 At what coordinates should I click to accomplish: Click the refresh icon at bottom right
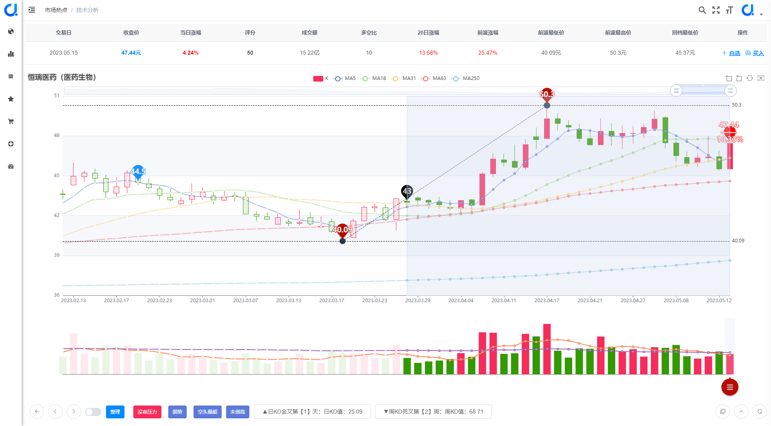click(760, 412)
